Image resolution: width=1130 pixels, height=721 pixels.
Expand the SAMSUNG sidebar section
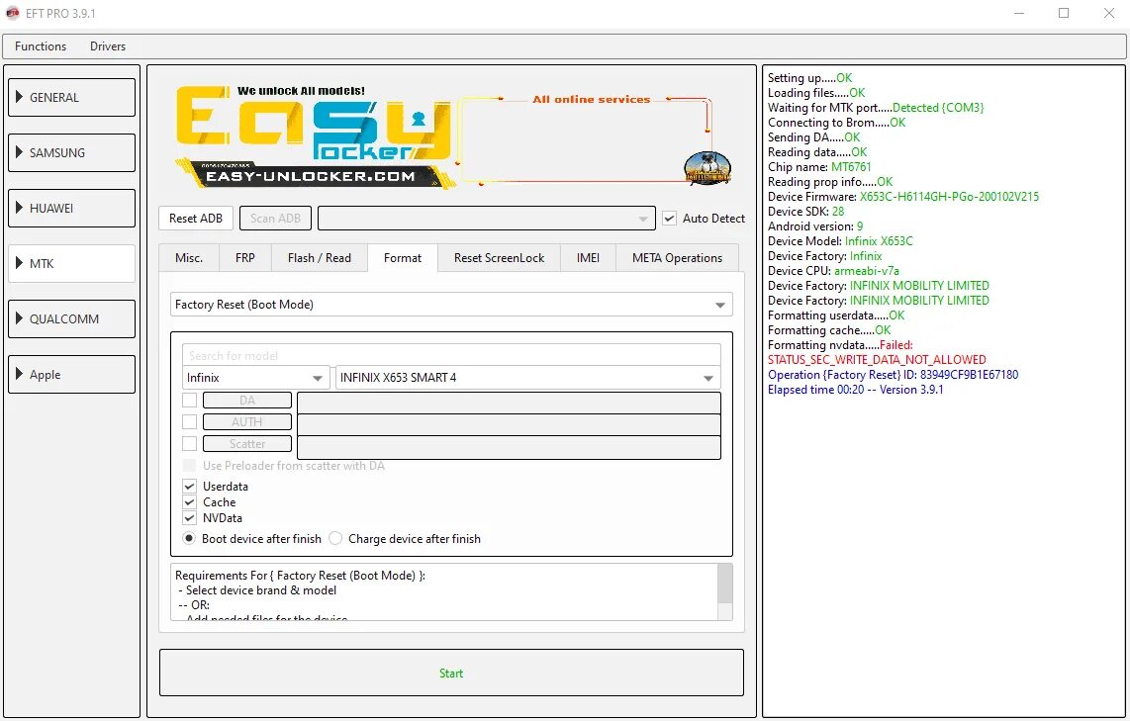(x=71, y=152)
